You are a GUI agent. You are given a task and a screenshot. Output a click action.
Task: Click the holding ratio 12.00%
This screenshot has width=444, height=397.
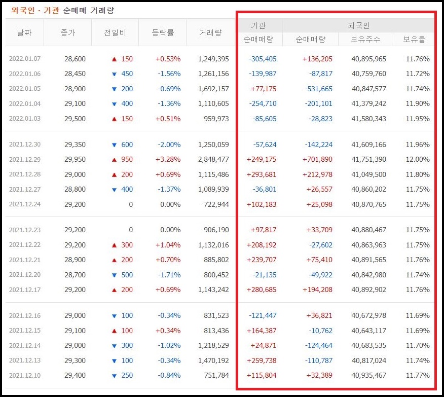click(x=418, y=159)
